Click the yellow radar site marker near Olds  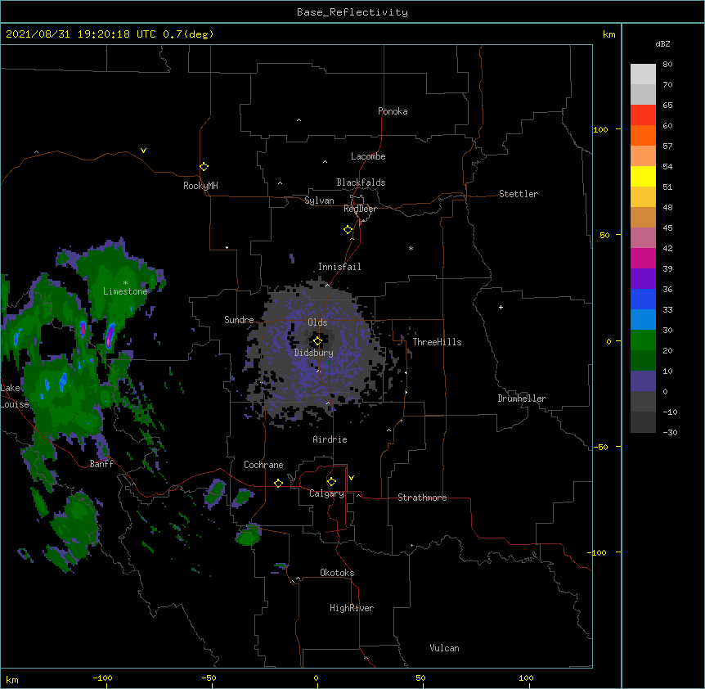click(317, 341)
